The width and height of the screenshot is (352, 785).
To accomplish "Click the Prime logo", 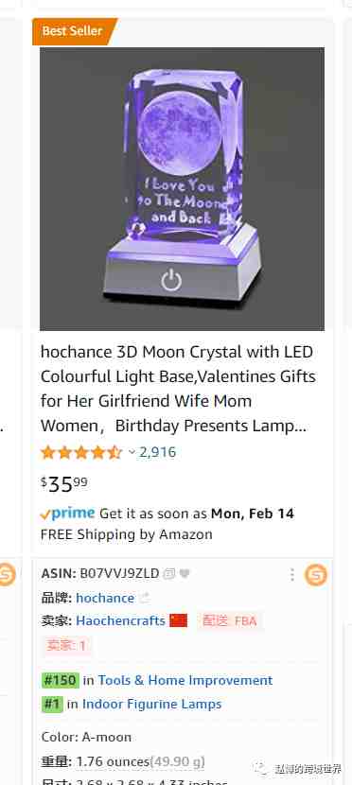I will click(67, 514).
